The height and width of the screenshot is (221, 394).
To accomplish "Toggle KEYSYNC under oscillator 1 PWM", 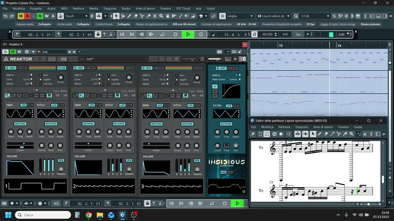I will [x=20, y=124].
